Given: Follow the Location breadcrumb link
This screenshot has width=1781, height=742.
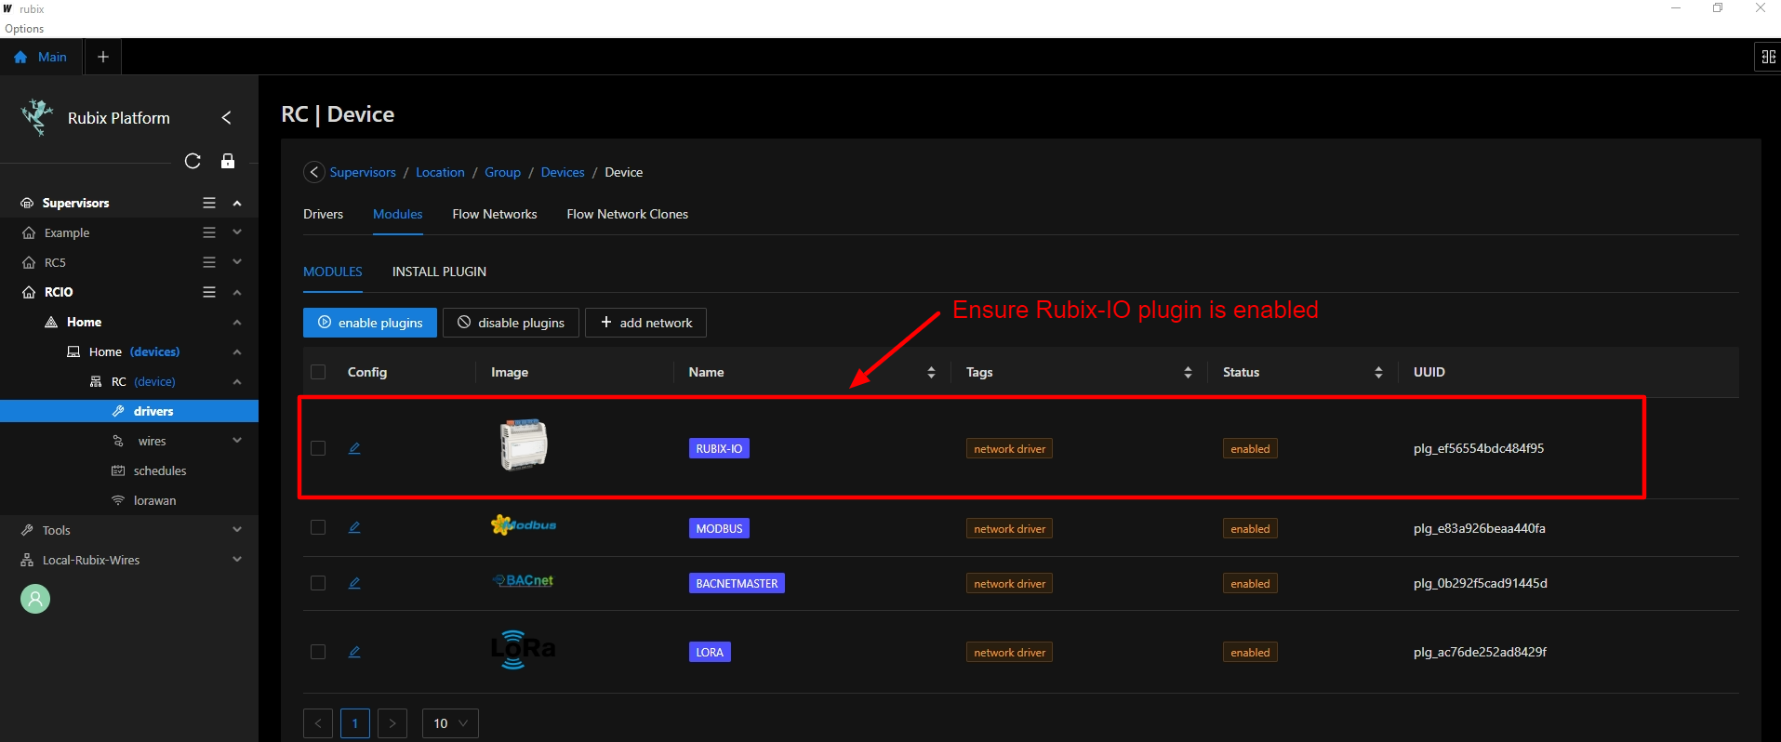Looking at the screenshot, I should coord(440,172).
